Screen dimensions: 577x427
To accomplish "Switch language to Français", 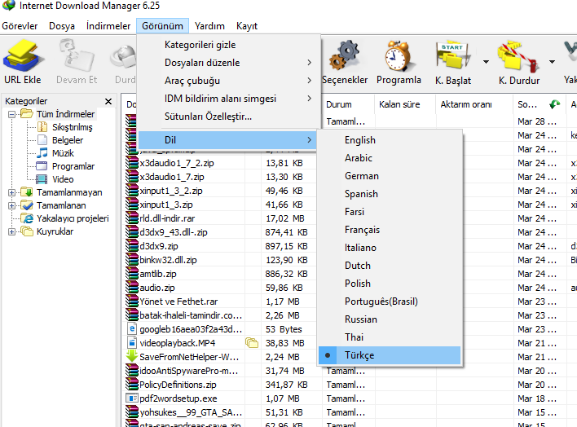I will tap(390, 230).
